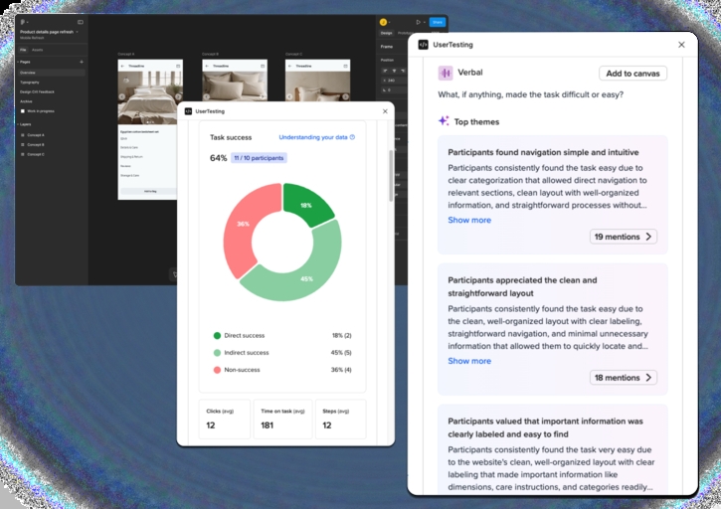Screen dimensions: 721x509
Task: Click the Direct success legend dot
Action: [x=217, y=335]
